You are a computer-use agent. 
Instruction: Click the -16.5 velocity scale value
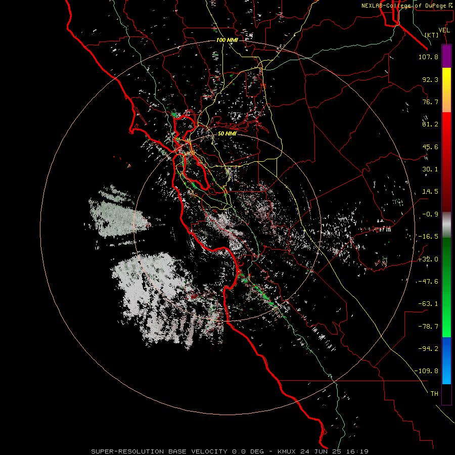(428, 237)
